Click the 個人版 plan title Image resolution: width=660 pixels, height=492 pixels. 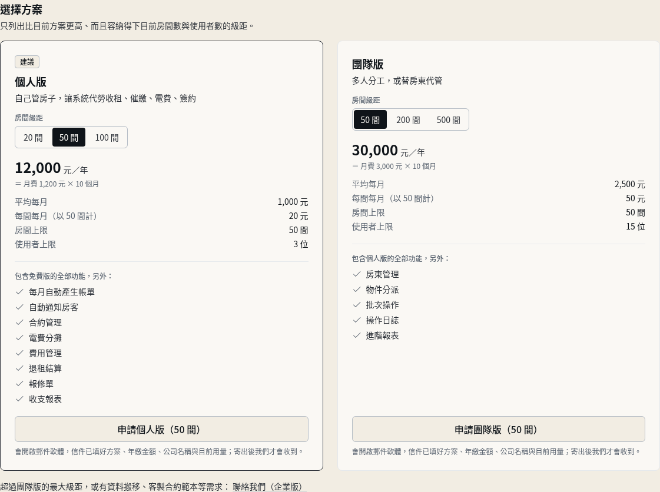tap(31, 82)
